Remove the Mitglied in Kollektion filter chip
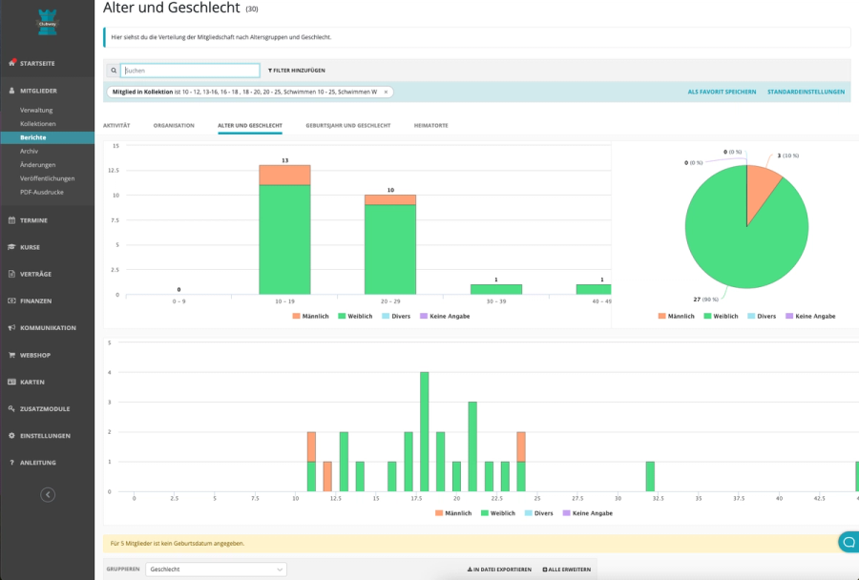The image size is (859, 580). point(386,92)
